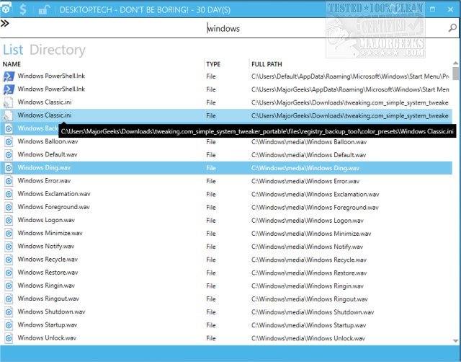
Task: Click the audio icon of Windows Ringout.wav
Action: [x=9, y=299]
